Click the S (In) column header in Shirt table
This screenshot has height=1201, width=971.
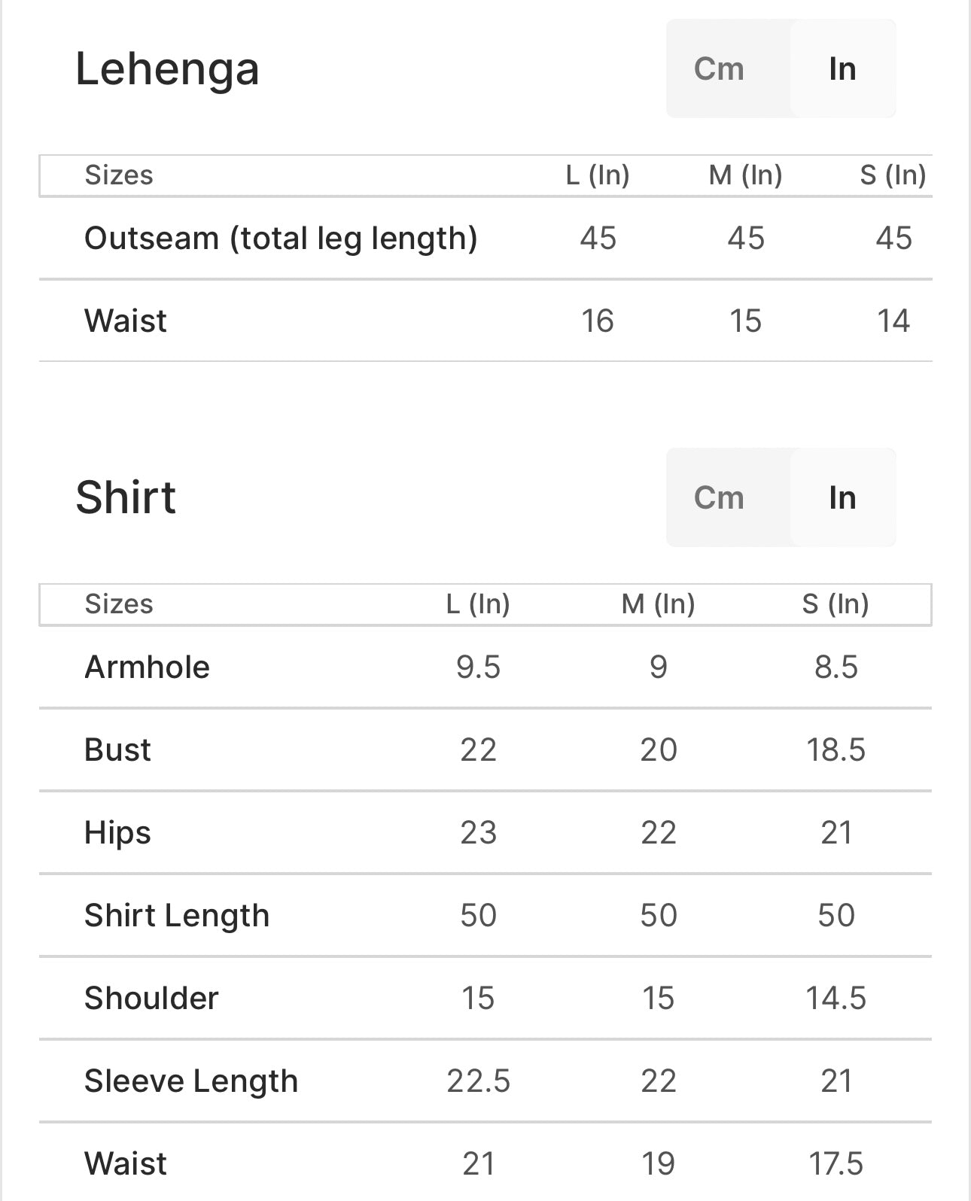pyautogui.click(x=836, y=604)
